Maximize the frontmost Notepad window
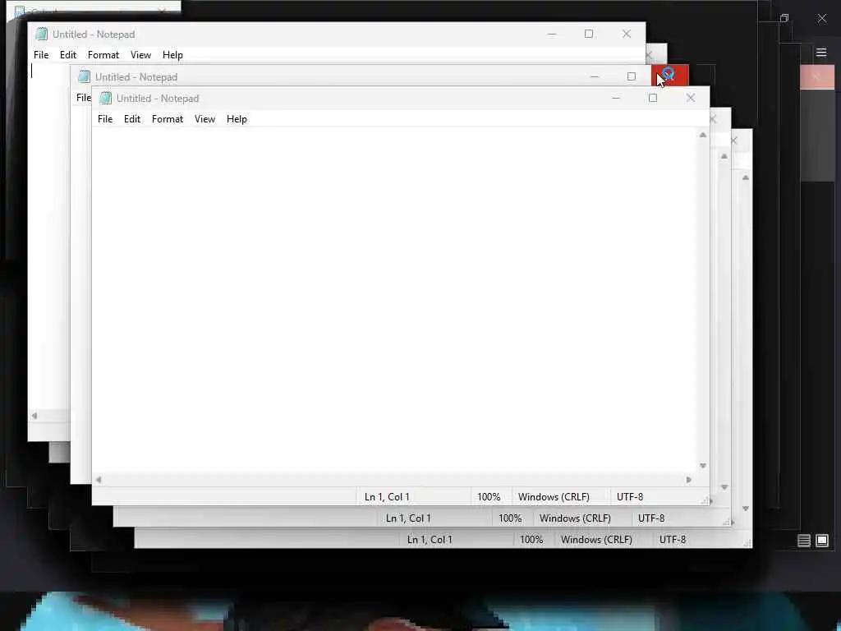This screenshot has height=631, width=841. (653, 99)
